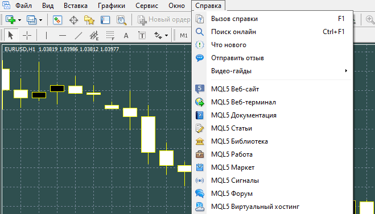Open the Сервис menu
375x214 pixels.
[x=147, y=6]
